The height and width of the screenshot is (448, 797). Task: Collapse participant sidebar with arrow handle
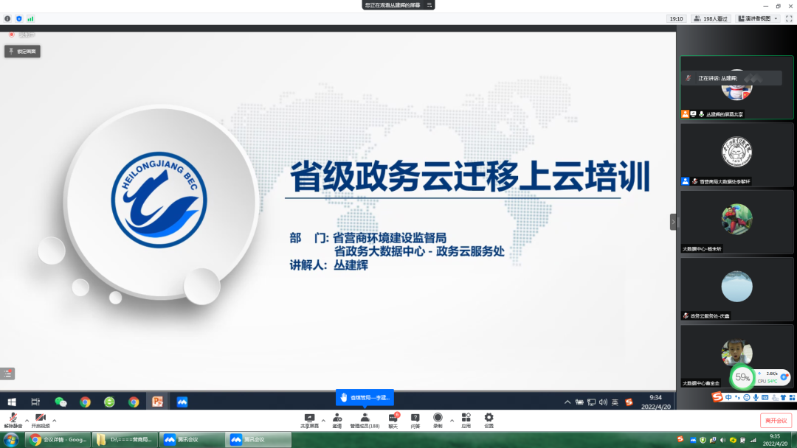point(673,222)
